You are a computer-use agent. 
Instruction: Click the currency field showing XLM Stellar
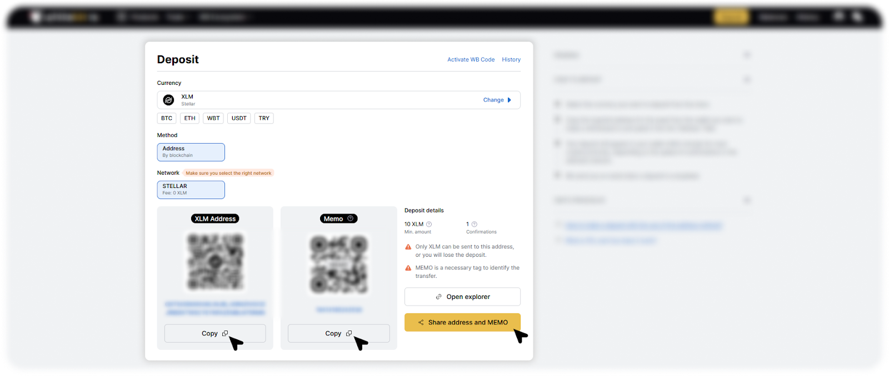[x=338, y=100]
